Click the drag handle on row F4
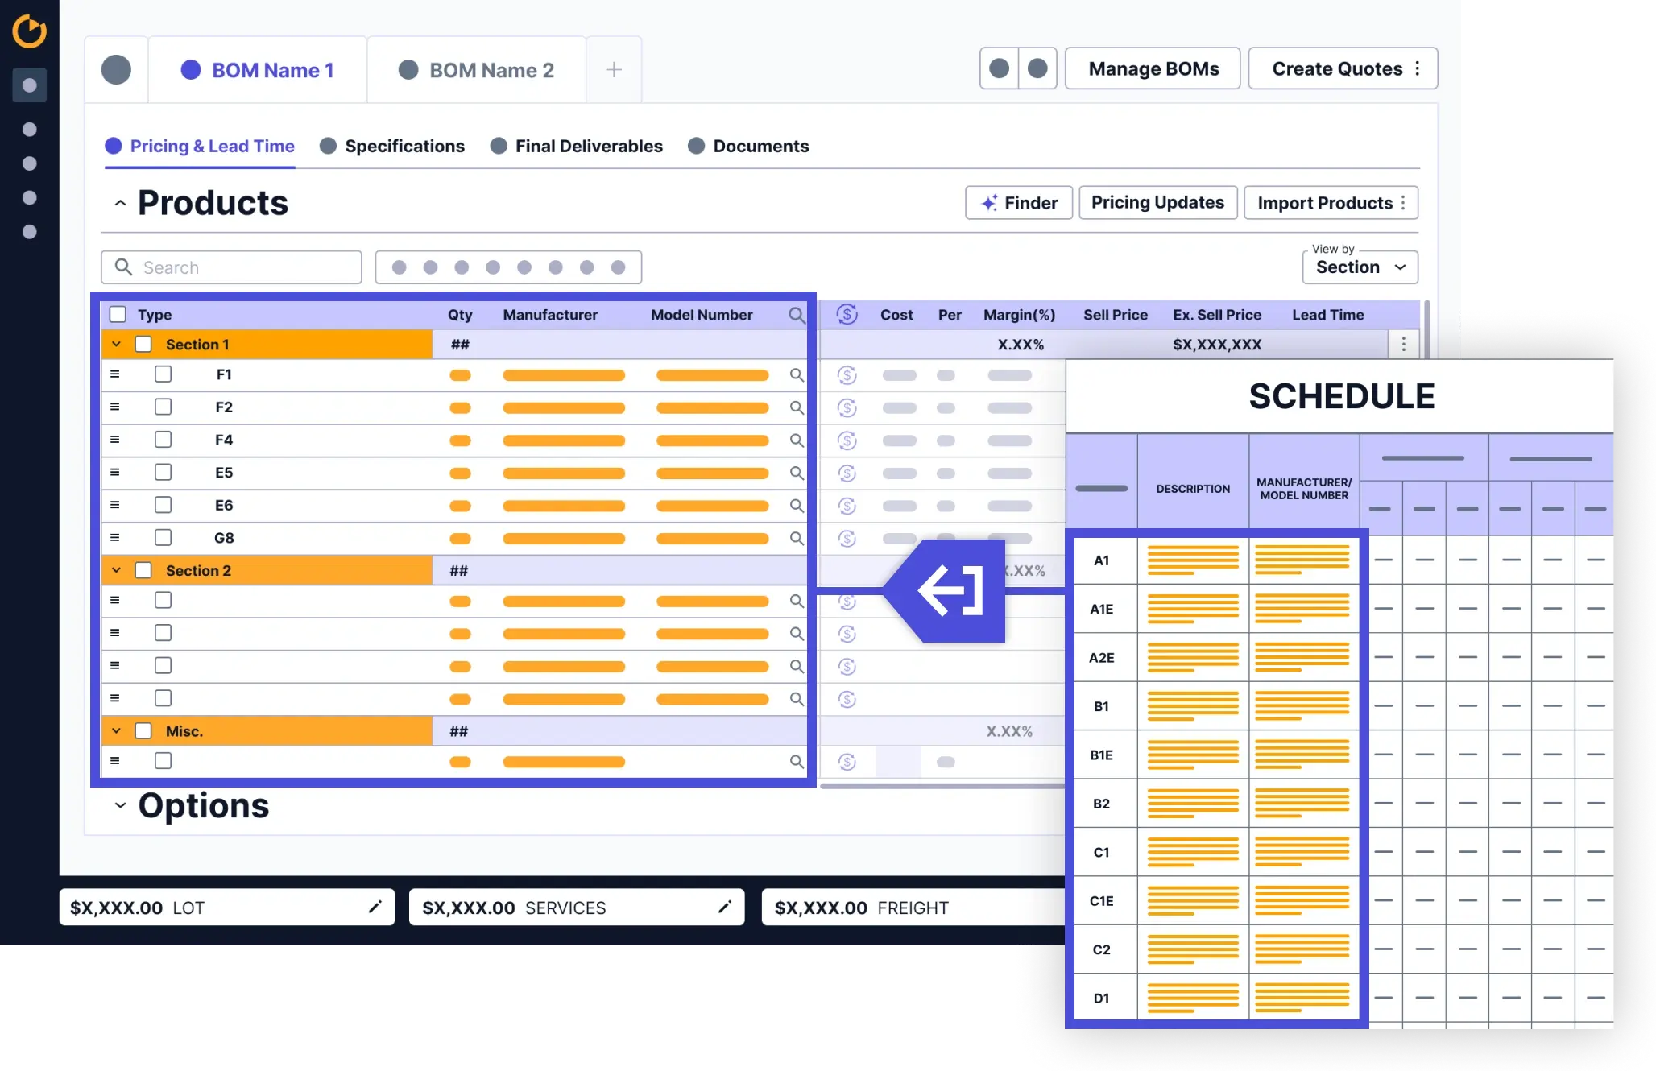Viewport: 1656px width, 1071px height. pyautogui.click(x=115, y=440)
